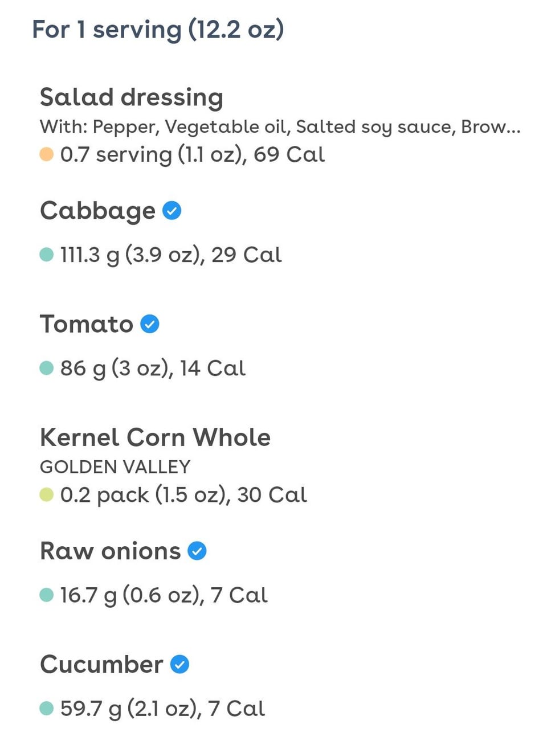547x749 pixels.
Task: Select the Raw onions title
Action: (x=110, y=551)
